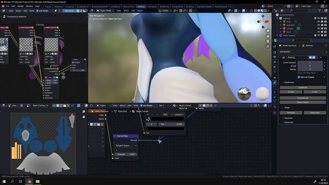Image resolution: width=329 pixels, height=185 pixels.
Task: Toggle exclude checkbox of Lighting collection
Action: click(315, 18)
